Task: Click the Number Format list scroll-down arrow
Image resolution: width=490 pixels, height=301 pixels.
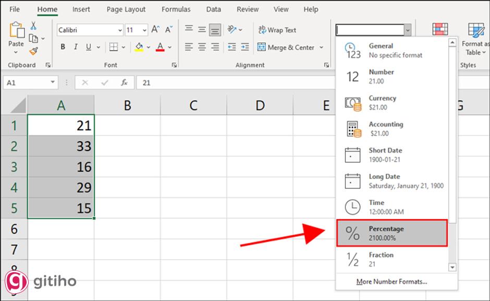Action: [x=452, y=267]
